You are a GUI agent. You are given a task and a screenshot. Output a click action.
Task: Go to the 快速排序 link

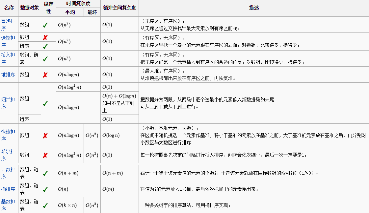pyautogui.click(x=8, y=135)
